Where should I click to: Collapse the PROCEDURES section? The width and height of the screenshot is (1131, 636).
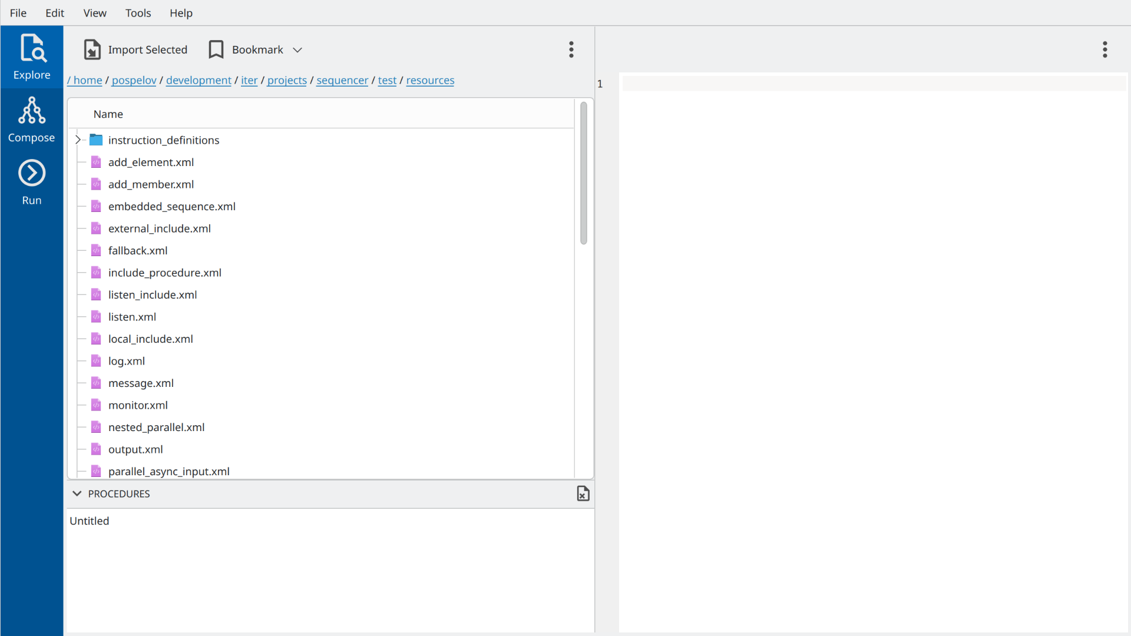(77, 493)
